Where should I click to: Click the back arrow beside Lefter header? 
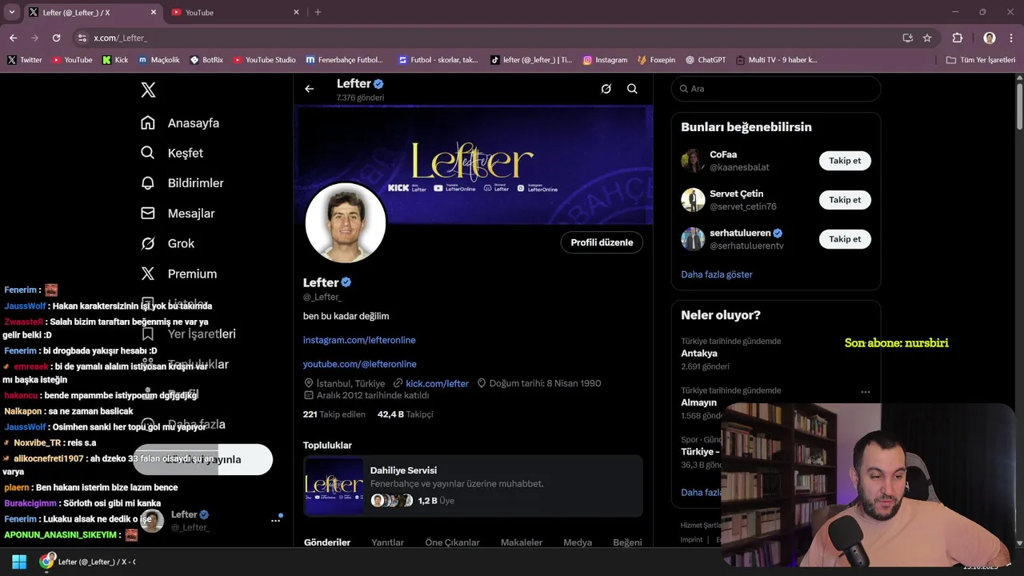[310, 89]
